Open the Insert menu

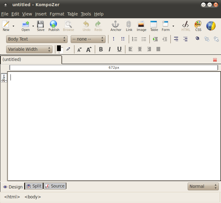click(x=41, y=14)
